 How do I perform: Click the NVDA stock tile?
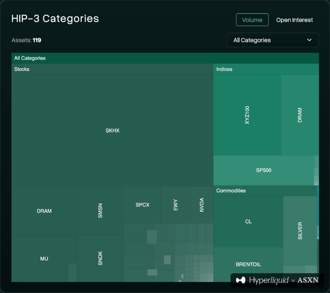pos(201,205)
